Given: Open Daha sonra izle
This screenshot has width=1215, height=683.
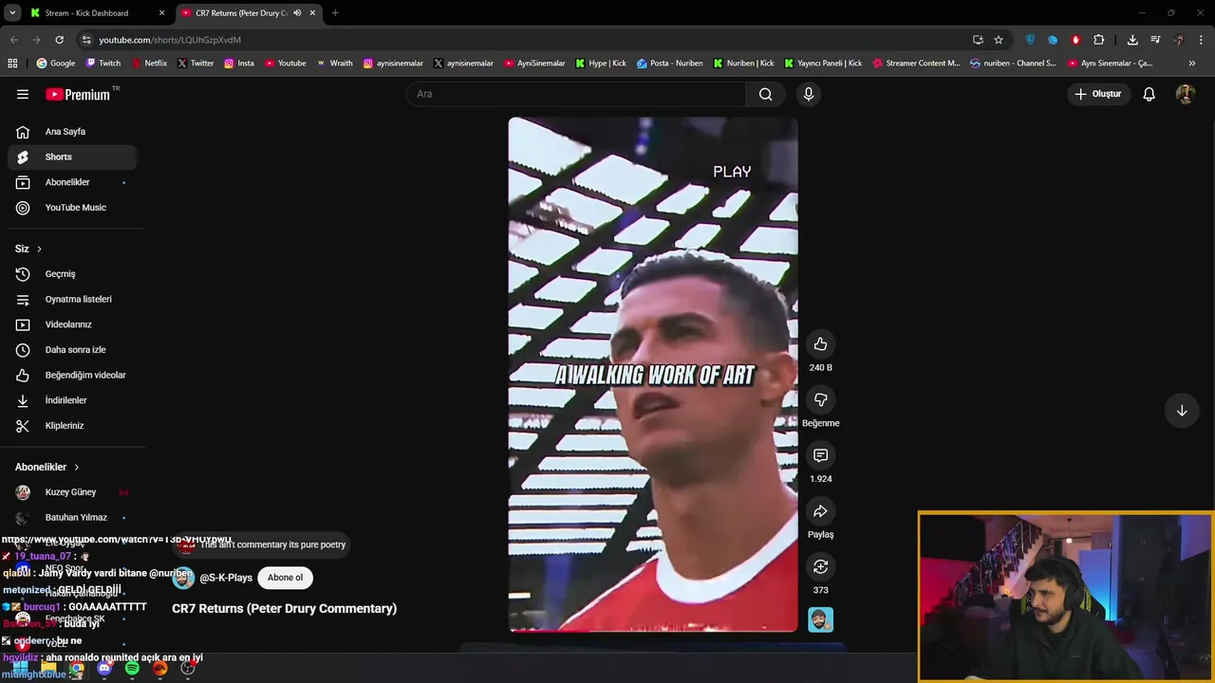Looking at the screenshot, I should pyautogui.click(x=72, y=350).
